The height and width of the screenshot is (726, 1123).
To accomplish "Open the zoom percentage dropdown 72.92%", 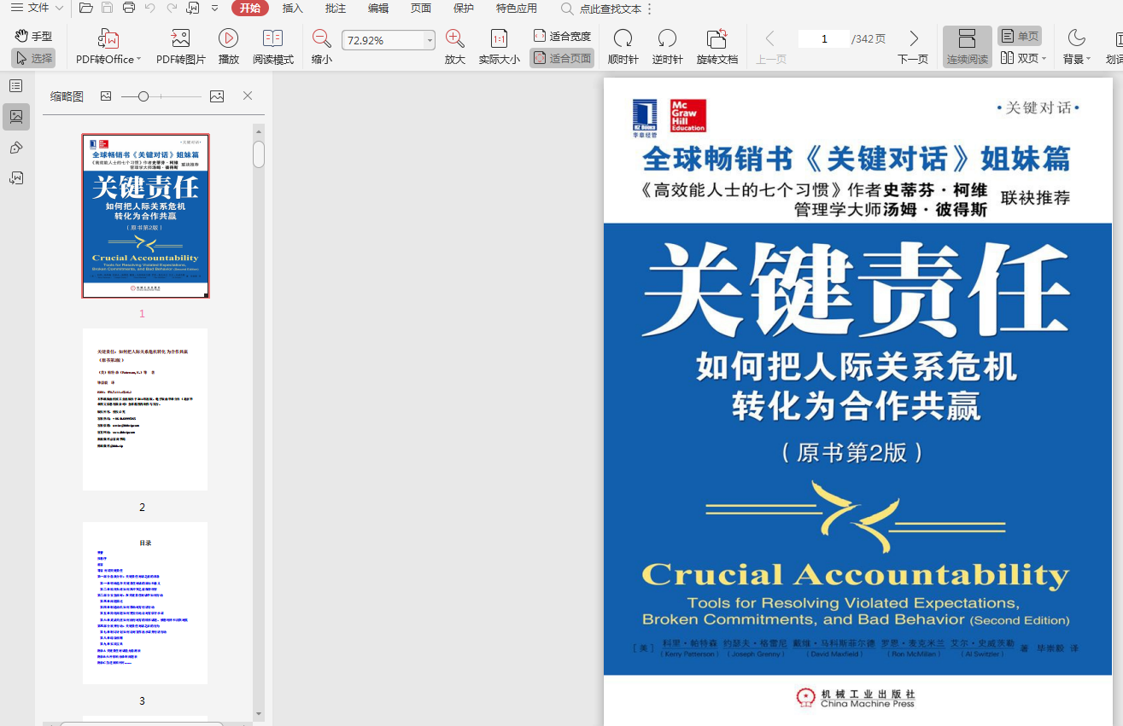I will point(430,40).
